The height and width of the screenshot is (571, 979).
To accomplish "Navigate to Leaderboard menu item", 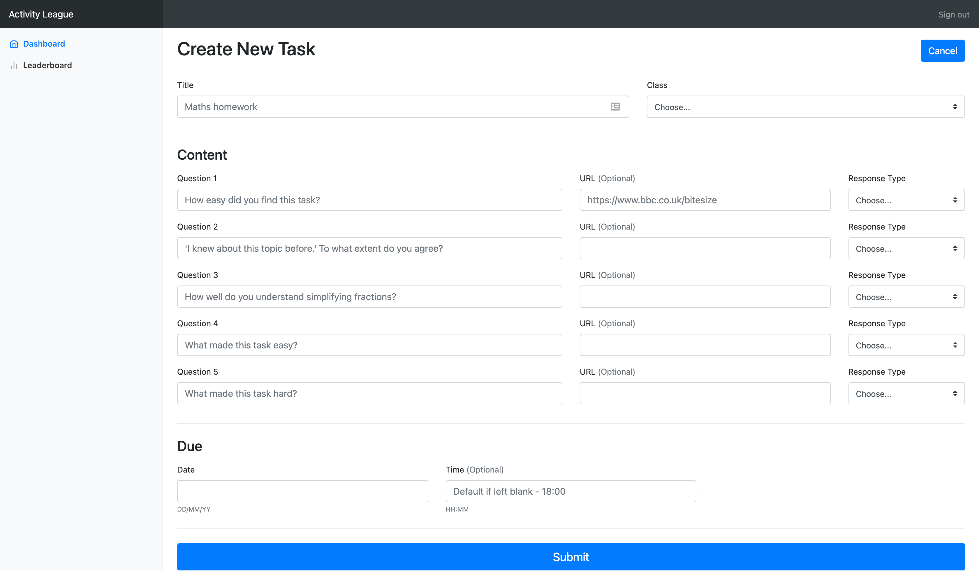I will point(47,65).
